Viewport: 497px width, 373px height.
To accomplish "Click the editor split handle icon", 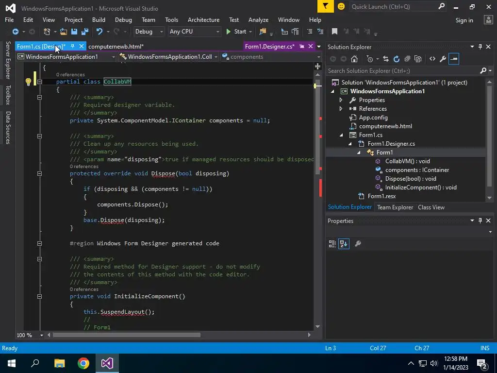I will coord(317,66).
